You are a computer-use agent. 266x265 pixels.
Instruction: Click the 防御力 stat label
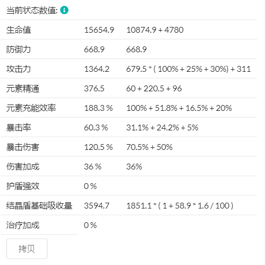point(18,49)
